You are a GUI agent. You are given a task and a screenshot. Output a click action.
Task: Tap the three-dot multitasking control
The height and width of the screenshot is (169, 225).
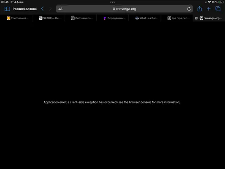click(x=112, y=2)
